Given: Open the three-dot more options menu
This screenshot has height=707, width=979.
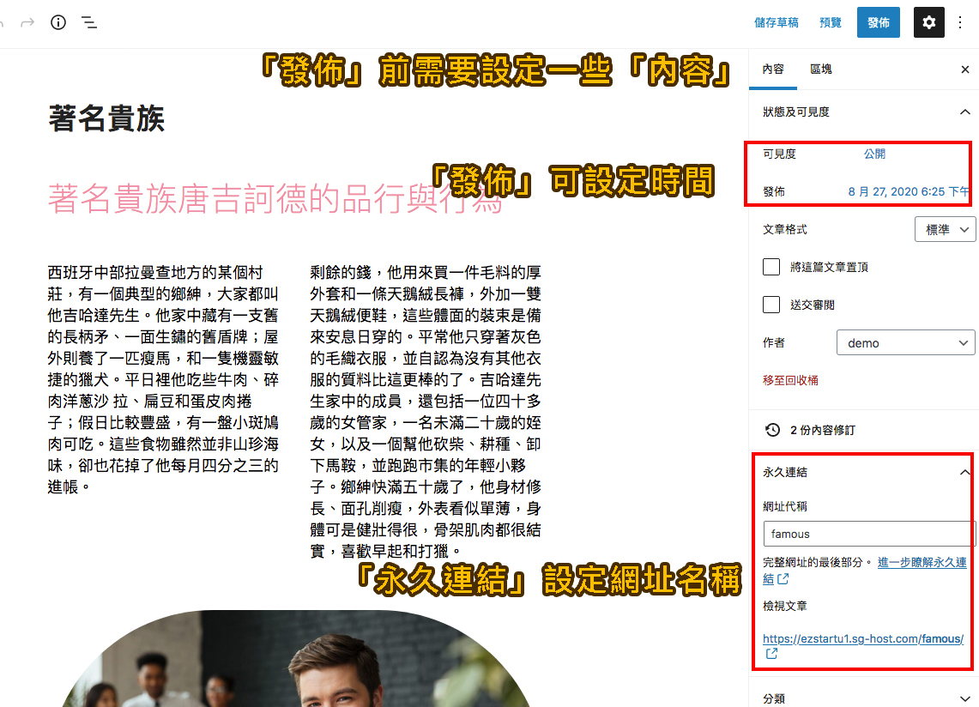Looking at the screenshot, I should (x=960, y=22).
